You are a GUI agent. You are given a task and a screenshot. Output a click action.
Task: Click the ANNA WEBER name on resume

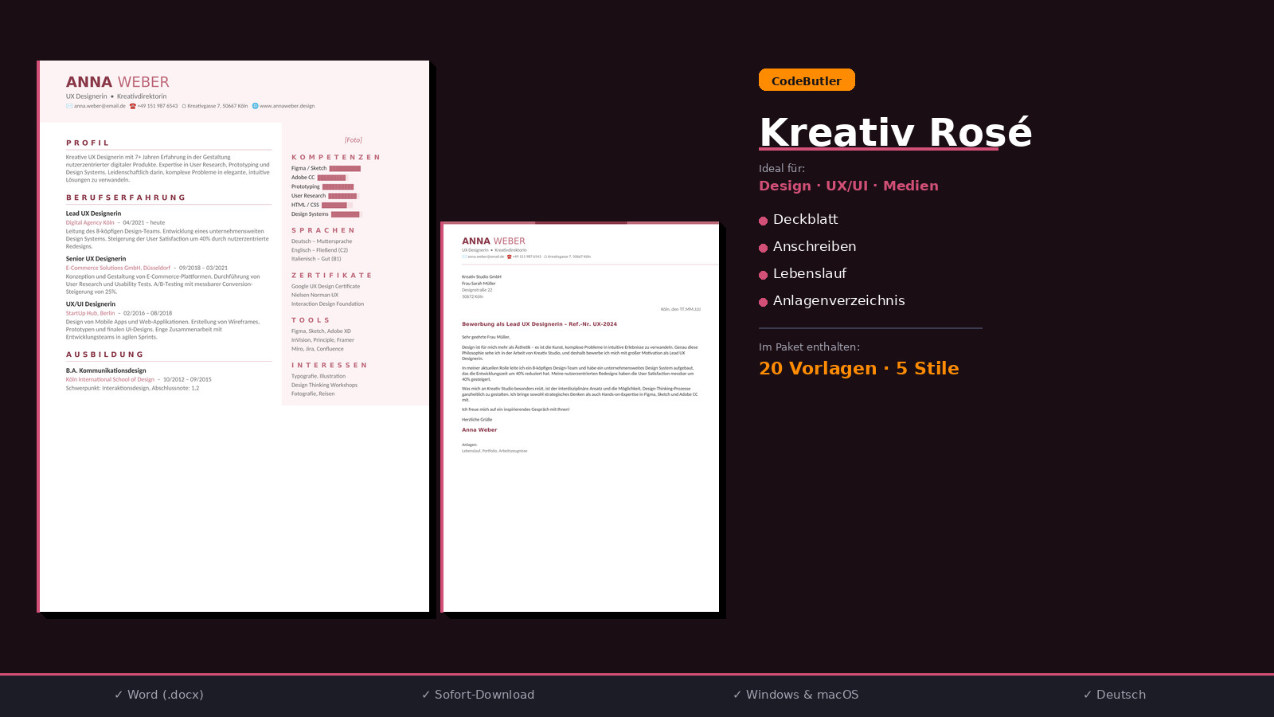pos(117,82)
